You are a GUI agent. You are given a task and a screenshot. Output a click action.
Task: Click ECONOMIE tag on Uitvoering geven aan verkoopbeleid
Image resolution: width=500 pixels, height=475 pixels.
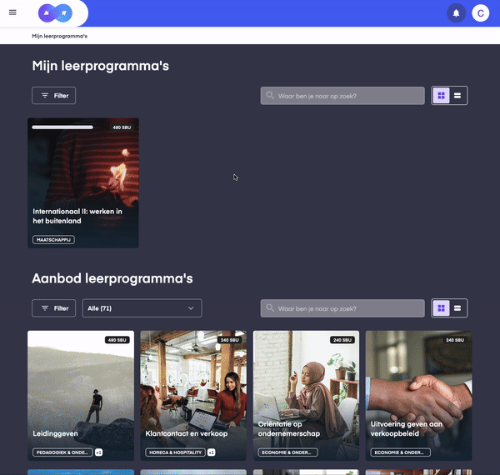pyautogui.click(x=401, y=452)
